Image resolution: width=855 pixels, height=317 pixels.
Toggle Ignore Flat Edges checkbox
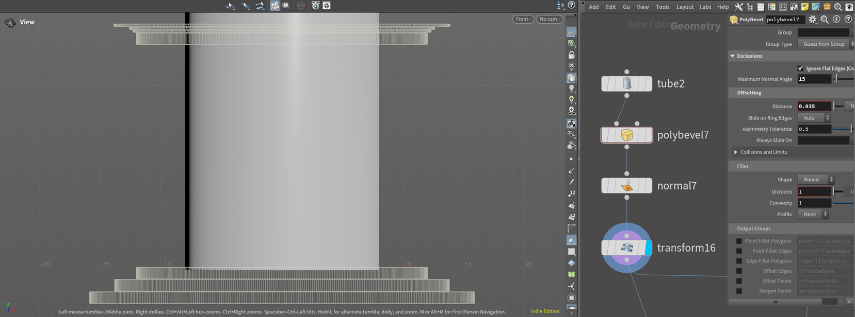coord(801,68)
